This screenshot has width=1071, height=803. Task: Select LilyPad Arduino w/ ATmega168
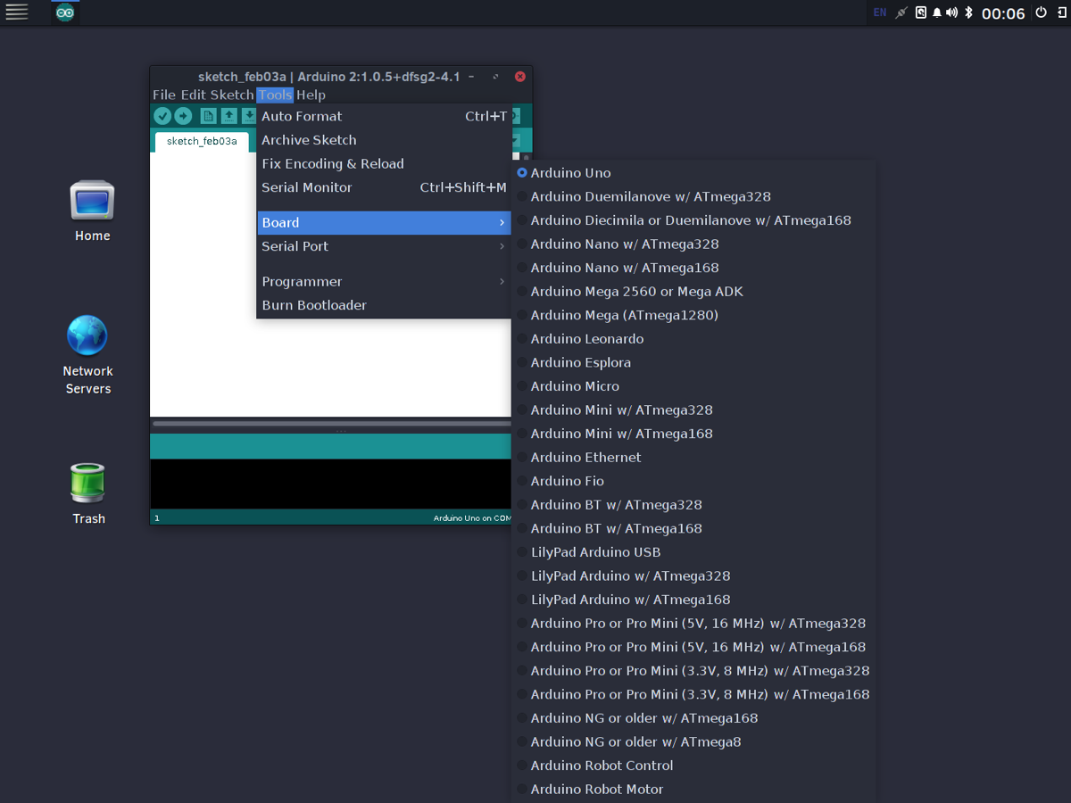click(693, 600)
